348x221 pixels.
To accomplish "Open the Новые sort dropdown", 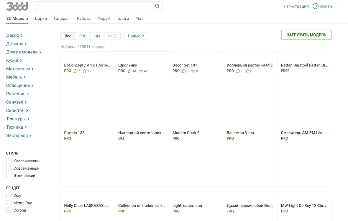I will [x=136, y=36].
